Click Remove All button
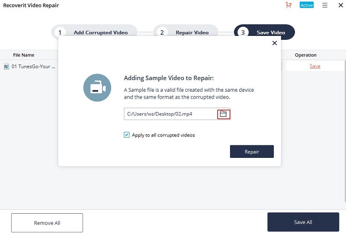 (x=47, y=223)
